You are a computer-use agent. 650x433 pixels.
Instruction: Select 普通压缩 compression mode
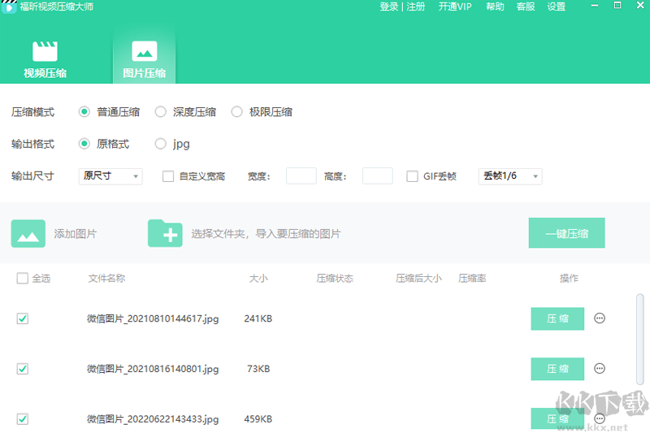(x=84, y=112)
